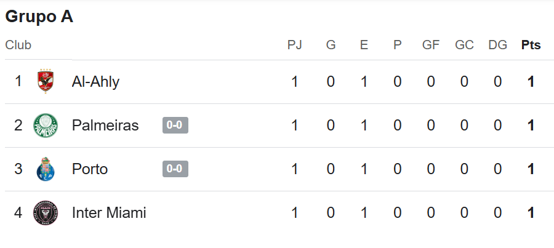Viewport: 554px width, 248px height.
Task: Click the 0-0 result badge beside Palmeiras
Action: (x=175, y=125)
